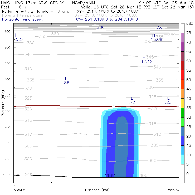Select the 50-55 dBZ bright red swatch
Image resolution: width=195 pixels, height=195 pixels.
pyautogui.click(x=183, y=75)
